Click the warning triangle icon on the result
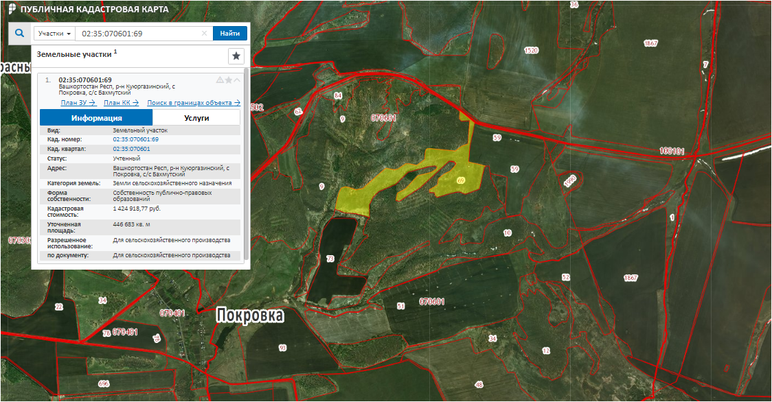This screenshot has width=772, height=402. click(220, 80)
